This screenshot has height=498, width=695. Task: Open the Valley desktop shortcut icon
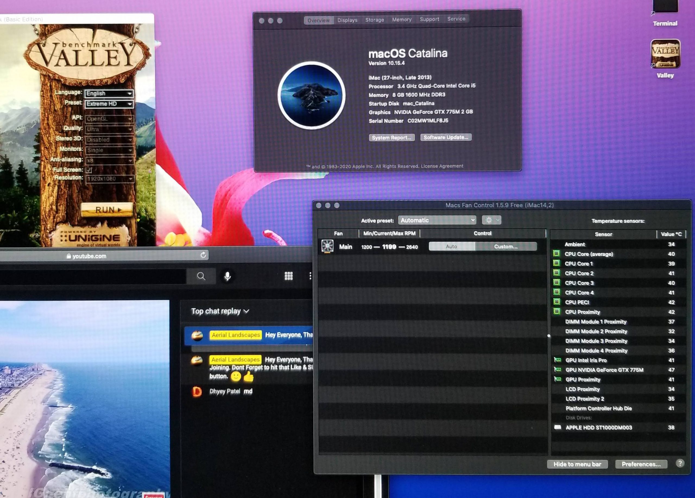(665, 54)
